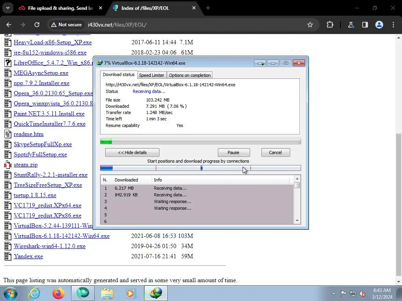This screenshot has height=301, width=402.
Task: Bookmark this page with the star icon
Action: [x=310, y=25]
